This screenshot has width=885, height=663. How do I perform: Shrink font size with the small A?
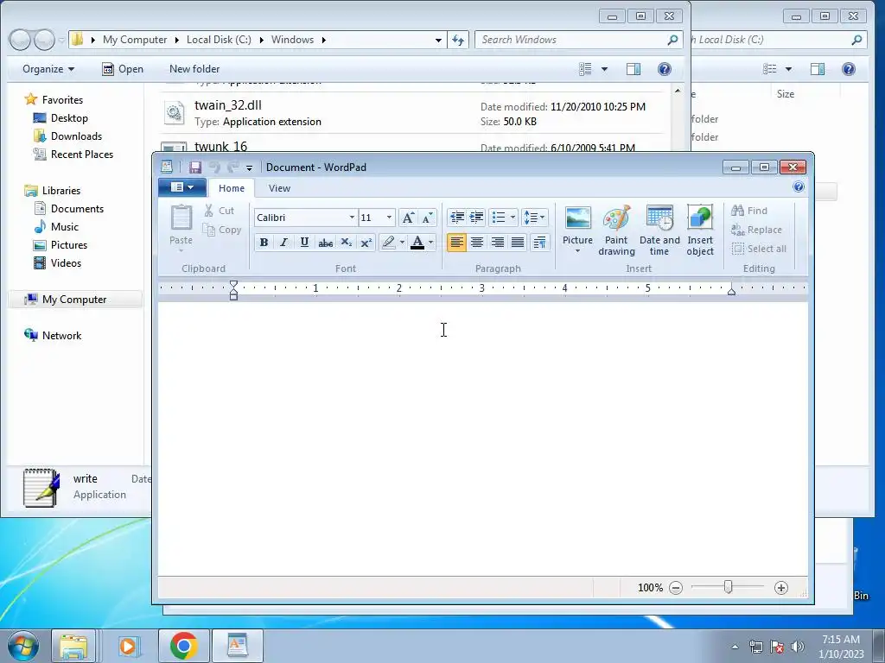[x=427, y=218]
